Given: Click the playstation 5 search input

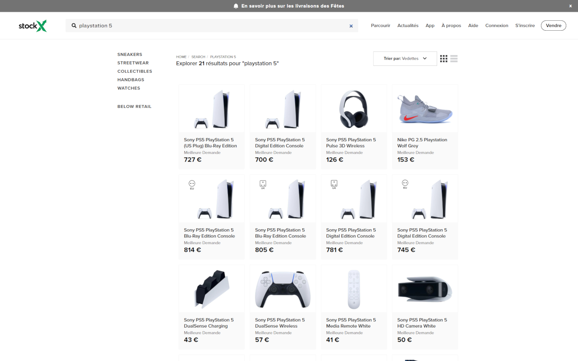Looking at the screenshot, I should 212,26.
